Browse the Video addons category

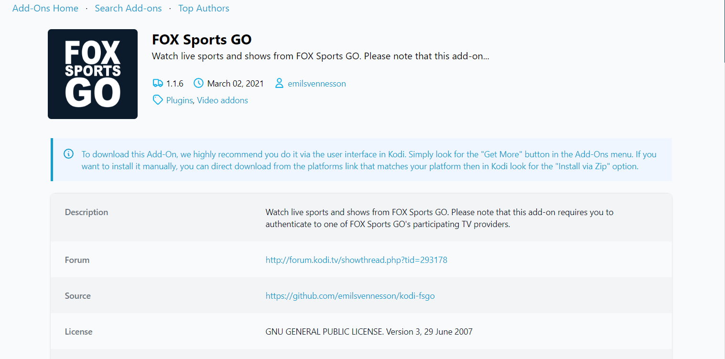tap(222, 100)
